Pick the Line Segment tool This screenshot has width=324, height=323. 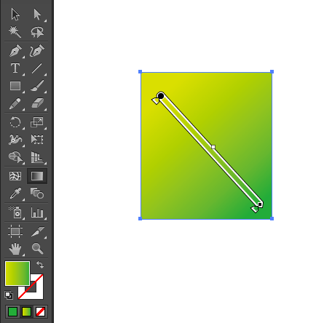pyautogui.click(x=37, y=68)
